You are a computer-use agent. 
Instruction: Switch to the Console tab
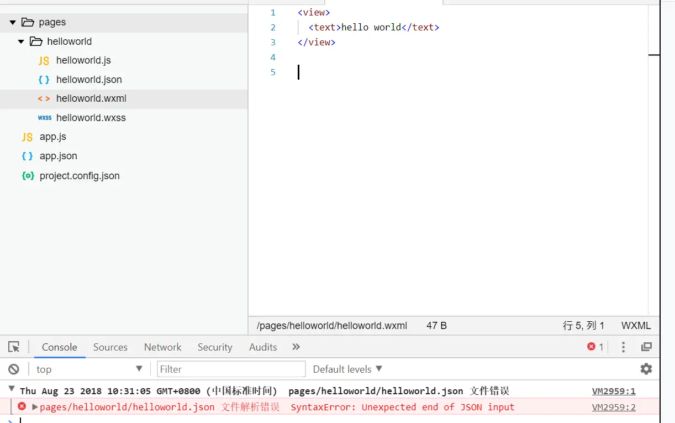(x=60, y=347)
